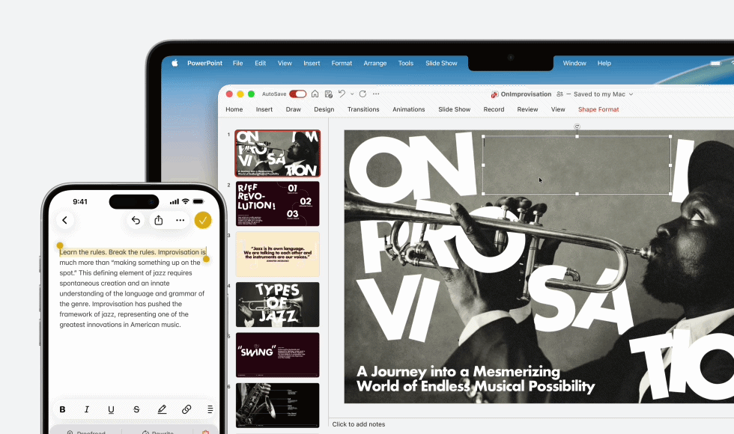This screenshot has height=434, width=734.
Task: Select slide 1 title thumbnail
Action: pos(278,153)
